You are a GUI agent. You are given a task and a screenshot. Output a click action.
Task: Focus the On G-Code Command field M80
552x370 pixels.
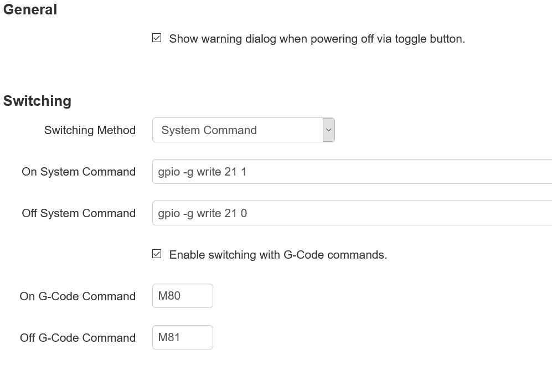(182, 296)
